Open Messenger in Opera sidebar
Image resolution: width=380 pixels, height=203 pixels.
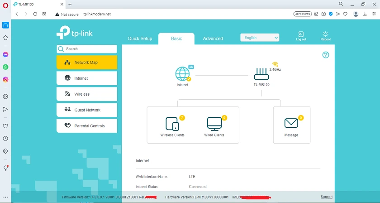[x=5, y=55]
